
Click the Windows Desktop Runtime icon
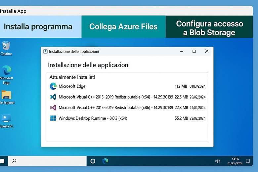[53, 118]
